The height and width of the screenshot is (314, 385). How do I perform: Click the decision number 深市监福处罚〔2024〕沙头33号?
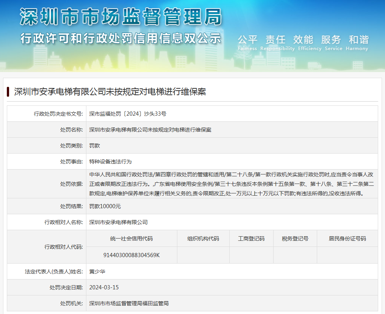coord(128,114)
